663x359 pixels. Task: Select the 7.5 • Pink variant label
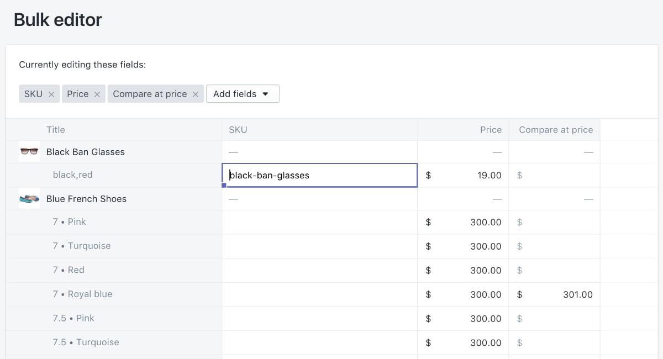(73, 318)
